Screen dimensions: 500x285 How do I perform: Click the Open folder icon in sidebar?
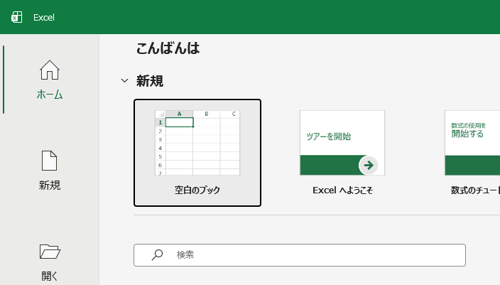[x=50, y=251]
